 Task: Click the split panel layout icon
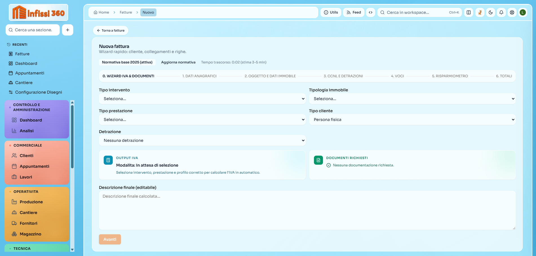tap(469, 12)
